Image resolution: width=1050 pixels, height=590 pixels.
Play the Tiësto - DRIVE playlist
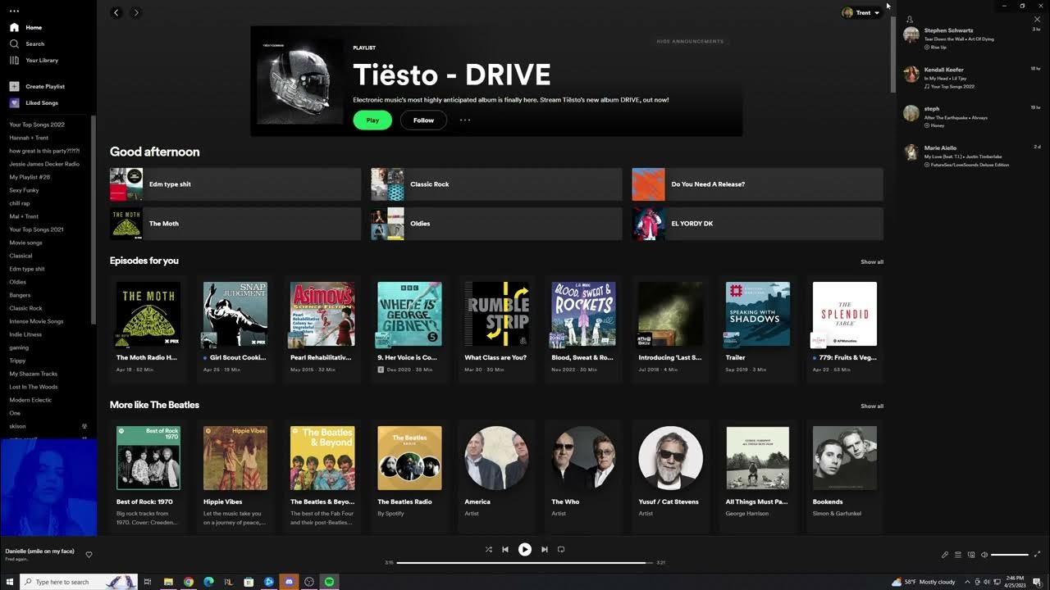pyautogui.click(x=372, y=120)
